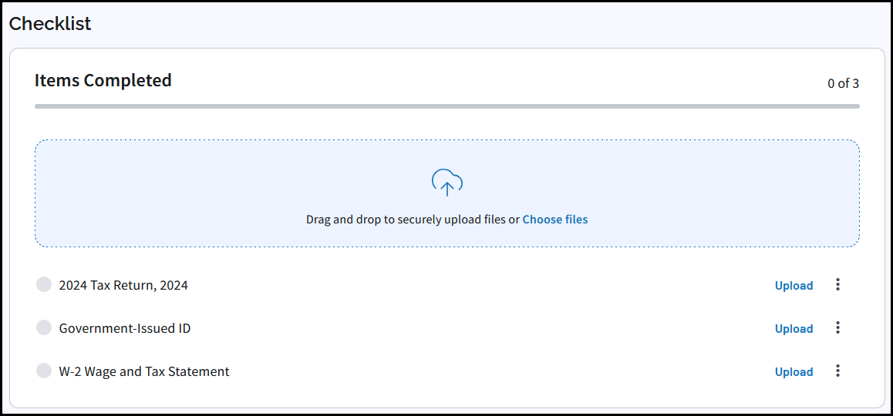This screenshot has height=416, width=893.
Task: Open more options for 2024 Tax Return
Action: click(x=837, y=284)
